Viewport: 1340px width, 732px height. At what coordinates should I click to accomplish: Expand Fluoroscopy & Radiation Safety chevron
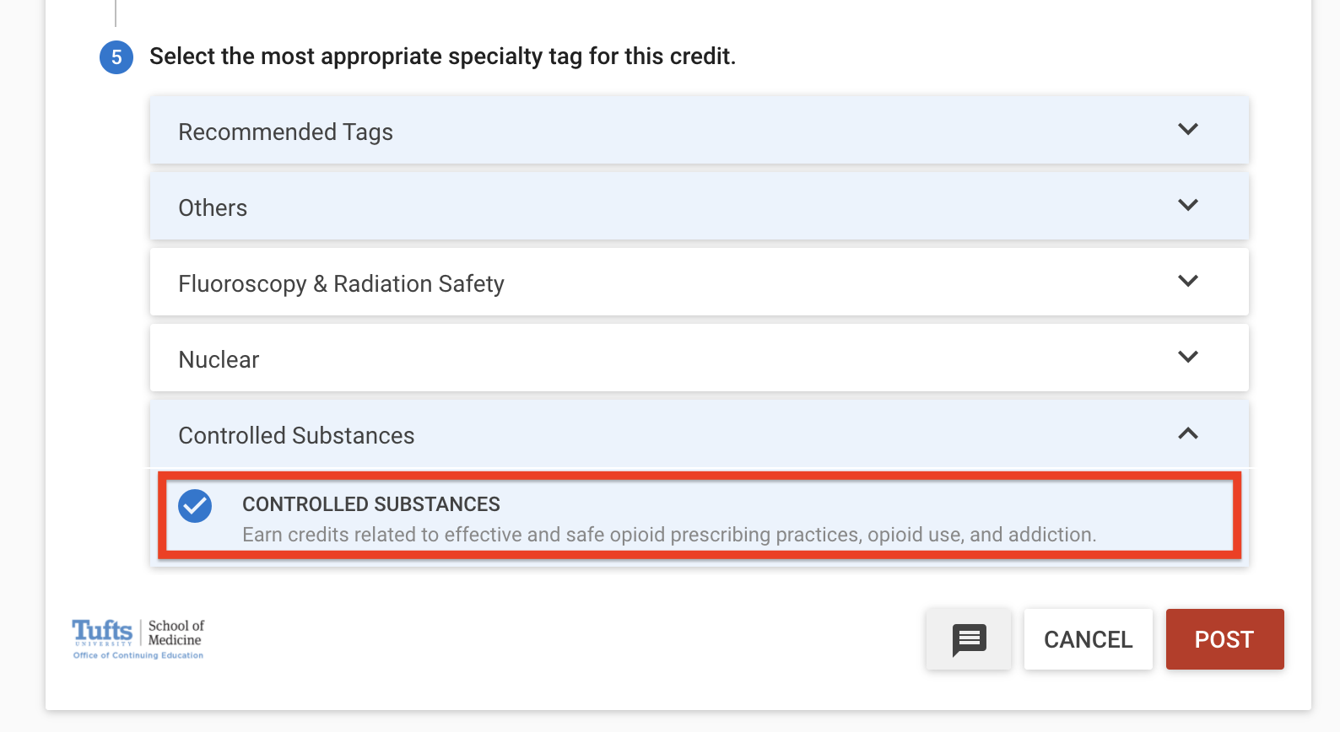[x=1188, y=282]
